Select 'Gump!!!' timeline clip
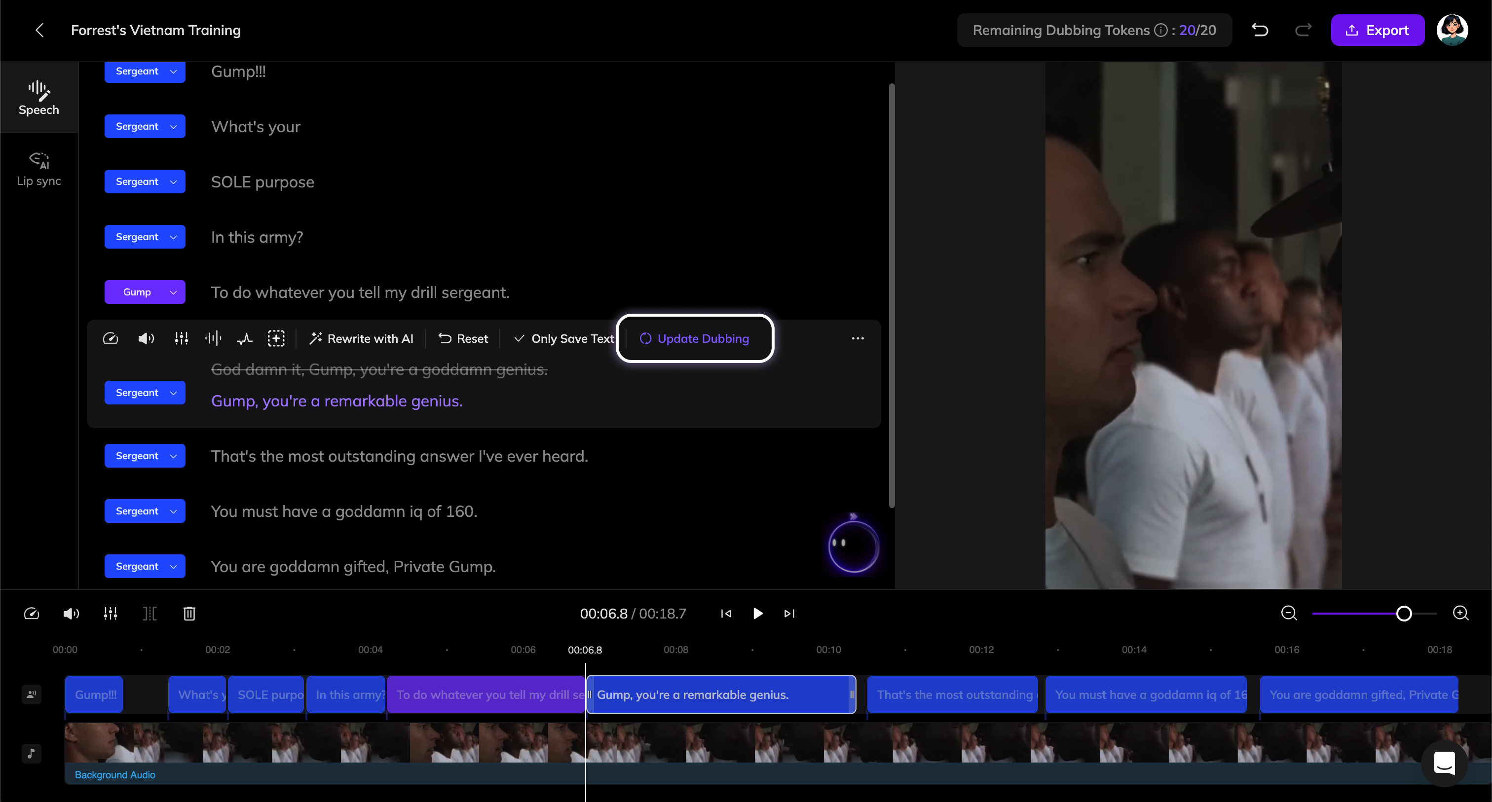The width and height of the screenshot is (1492, 802). (x=94, y=694)
